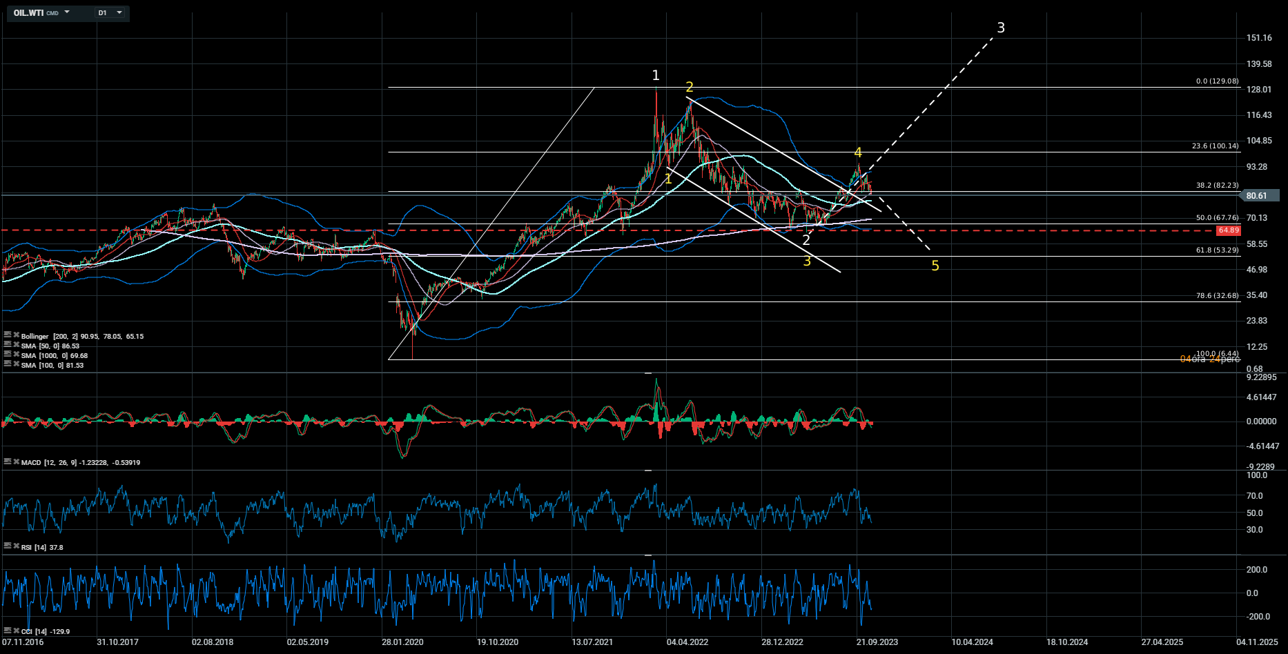The image size is (1288, 654).
Task: Click the MACD 0.00000 scale value
Action: pos(1261,422)
